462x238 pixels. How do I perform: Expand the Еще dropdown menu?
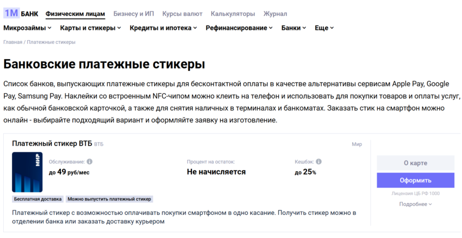point(324,28)
